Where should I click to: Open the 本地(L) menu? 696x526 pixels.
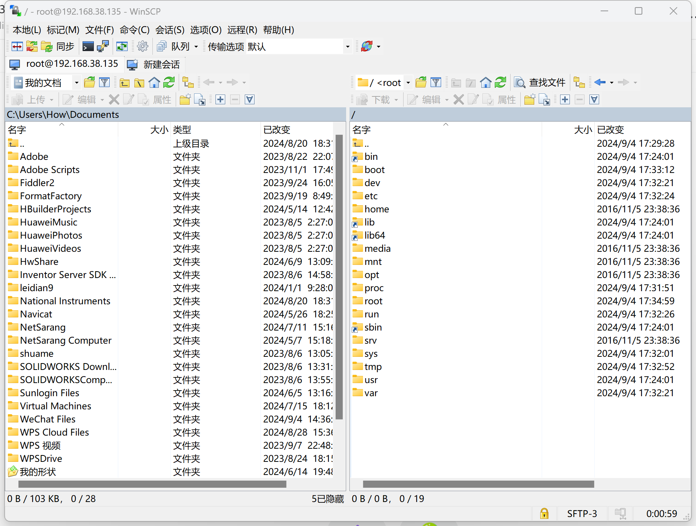click(27, 30)
